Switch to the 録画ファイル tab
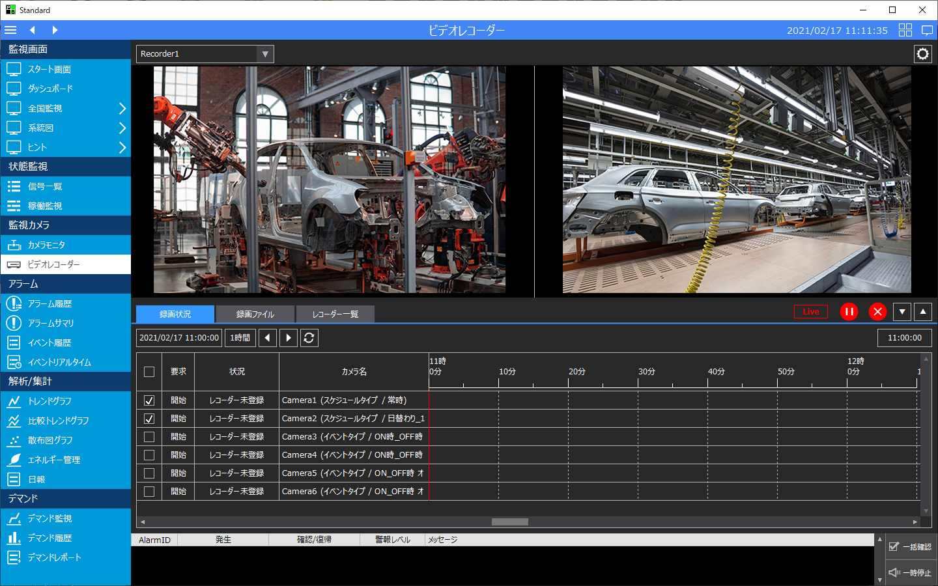This screenshot has width=938, height=586. coord(255,314)
